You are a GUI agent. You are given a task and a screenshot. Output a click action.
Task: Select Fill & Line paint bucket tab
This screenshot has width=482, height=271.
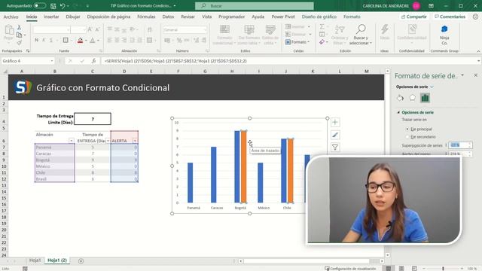pyautogui.click(x=400, y=98)
